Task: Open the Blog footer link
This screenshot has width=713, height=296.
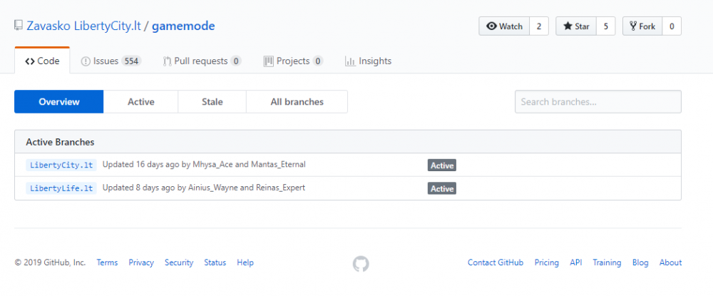Action: pos(640,262)
